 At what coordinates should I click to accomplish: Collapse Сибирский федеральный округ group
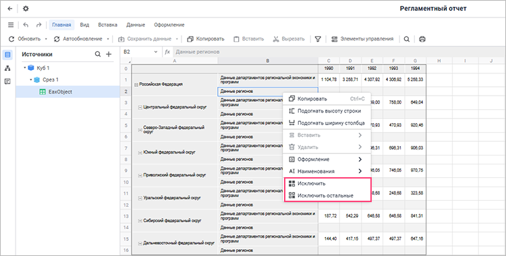pos(140,221)
